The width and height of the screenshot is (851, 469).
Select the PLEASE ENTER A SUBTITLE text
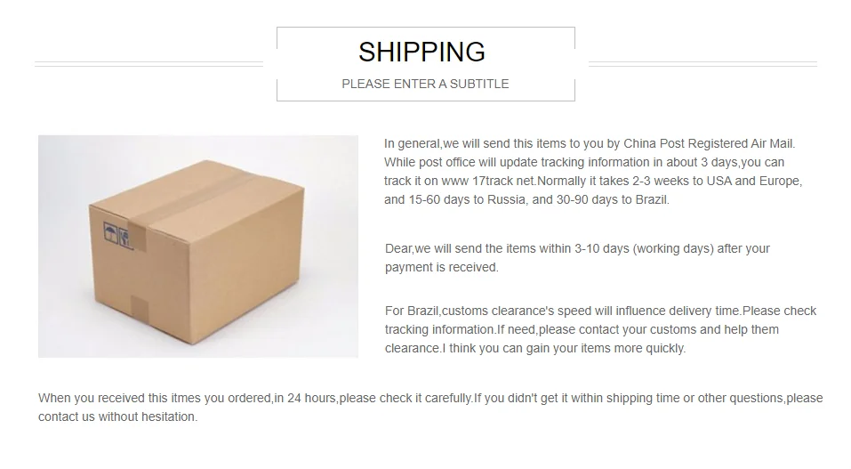425,84
